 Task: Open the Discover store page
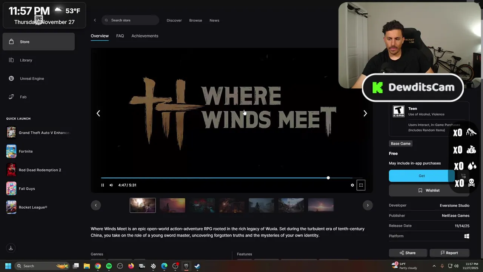coord(174,20)
